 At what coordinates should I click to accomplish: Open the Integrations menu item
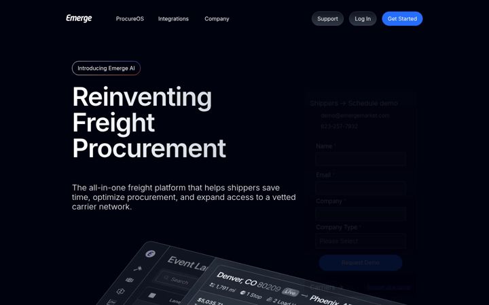click(173, 19)
